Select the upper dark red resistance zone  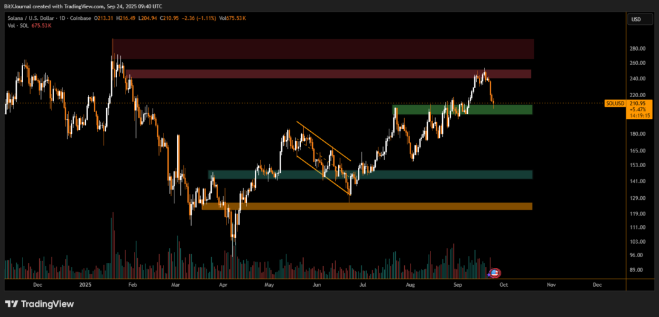pyautogui.click(x=323, y=49)
